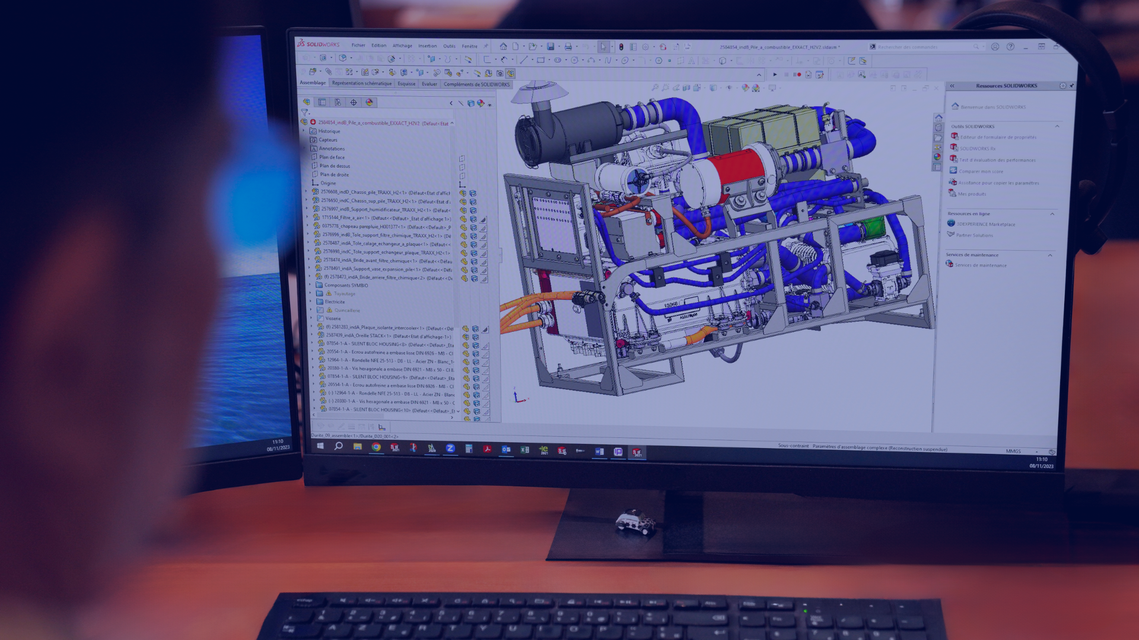The image size is (1139, 640).
Task: Expand 1715144_Filtre_a_air component node
Action: pos(307,217)
